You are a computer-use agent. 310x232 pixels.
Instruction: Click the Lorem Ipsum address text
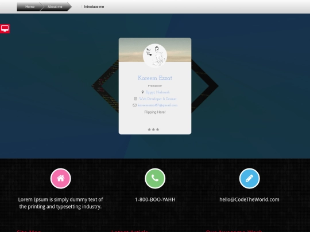pos(60,203)
